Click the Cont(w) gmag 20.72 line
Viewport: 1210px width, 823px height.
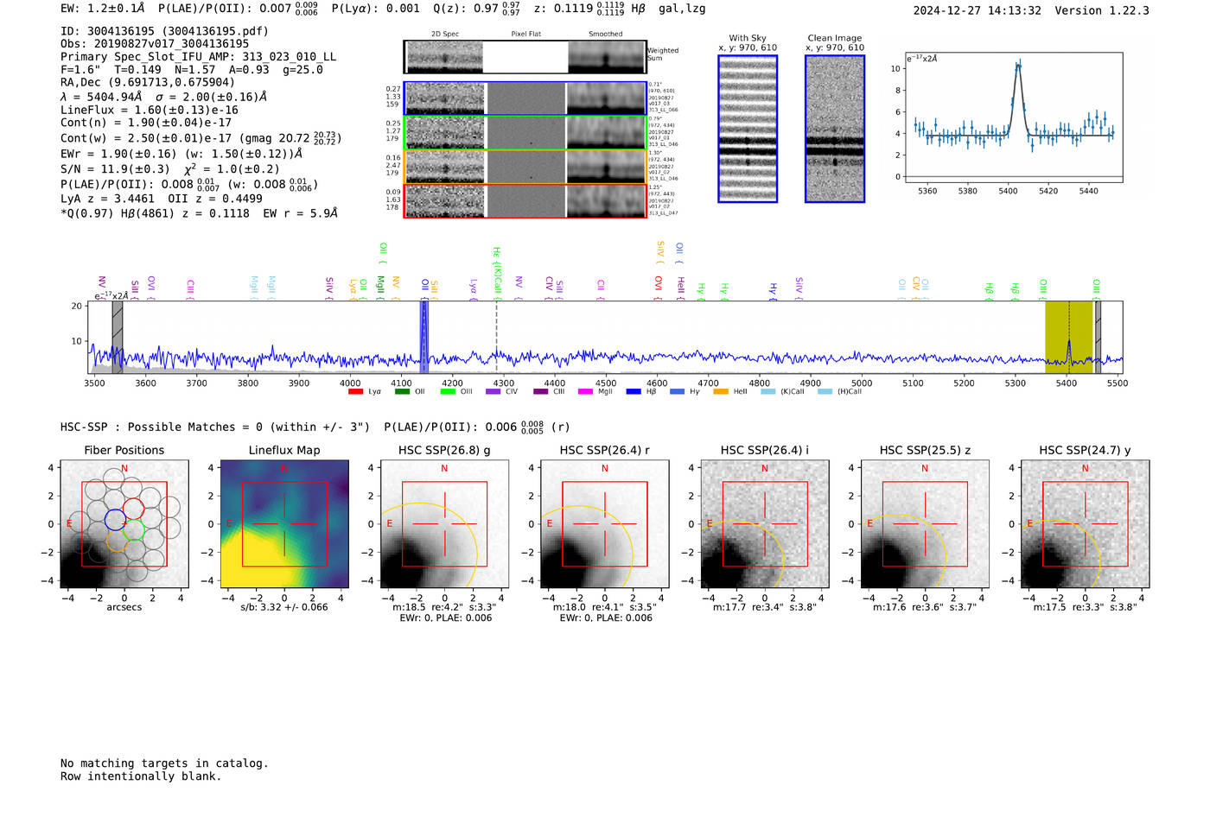tap(201, 137)
